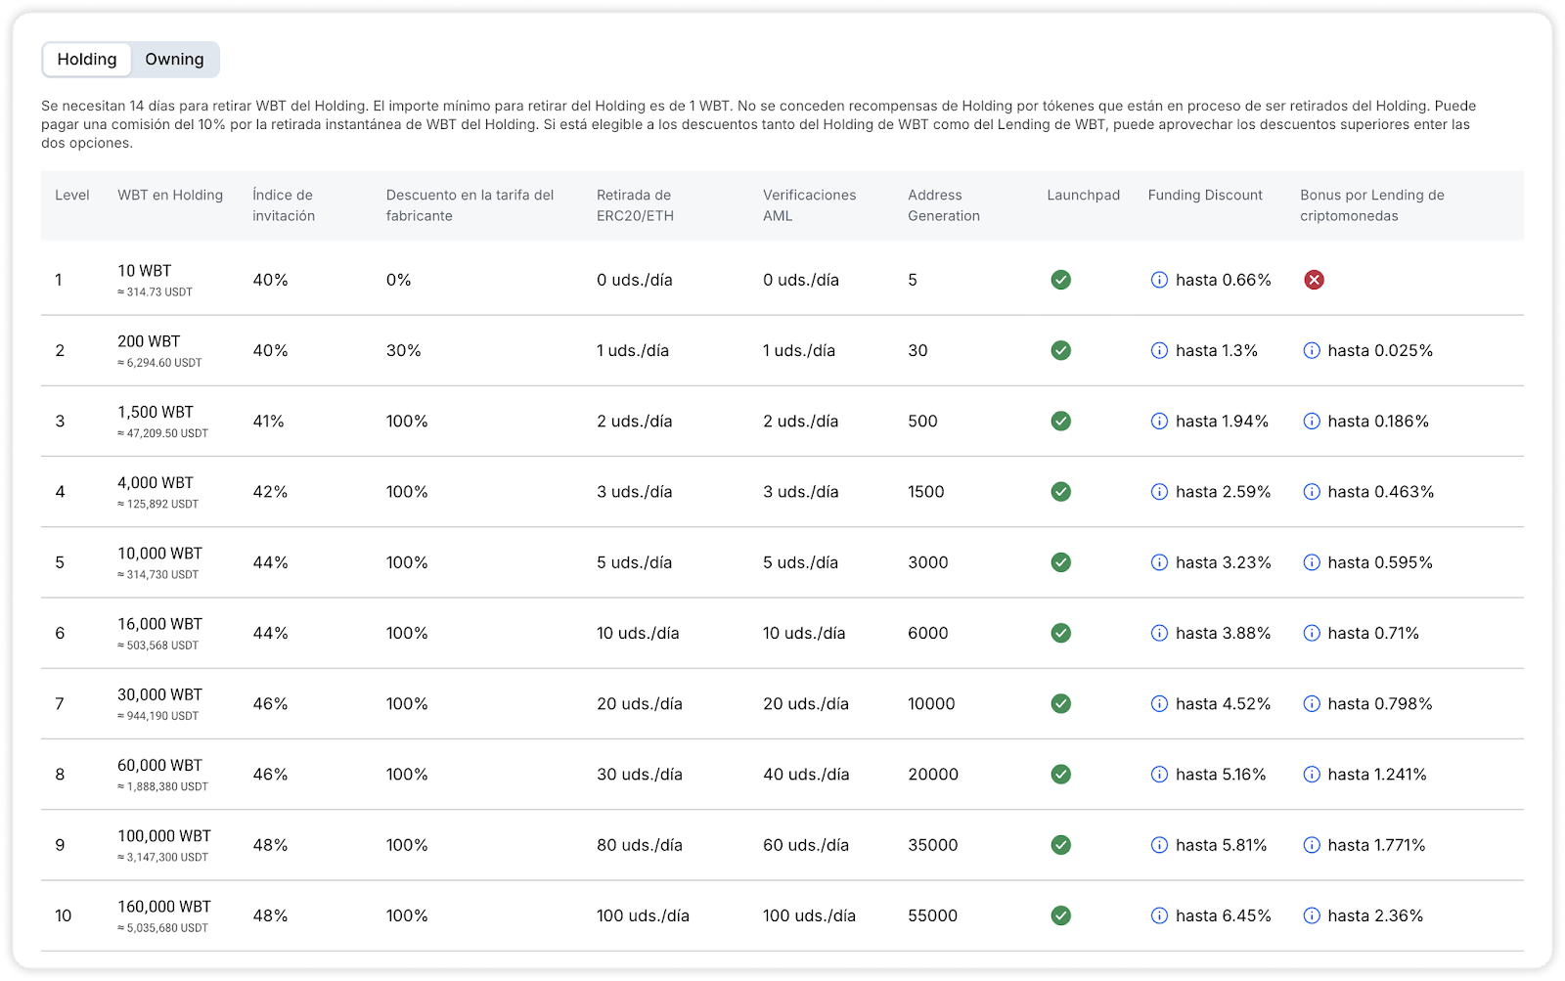Click info icon next to hasta 1.241%
This screenshot has width=1565, height=981.
(1312, 775)
